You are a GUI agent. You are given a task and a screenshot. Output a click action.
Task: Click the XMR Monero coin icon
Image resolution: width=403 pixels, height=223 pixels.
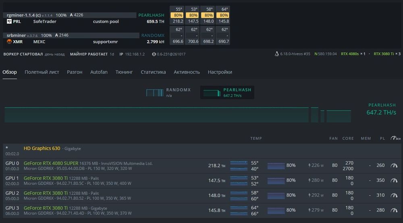click(x=9, y=41)
